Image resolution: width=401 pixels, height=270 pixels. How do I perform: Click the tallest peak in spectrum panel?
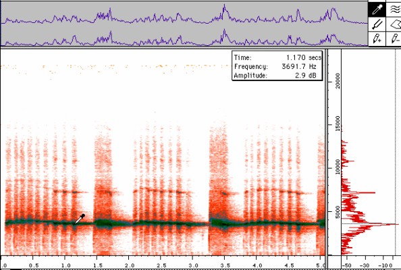[x=397, y=224]
